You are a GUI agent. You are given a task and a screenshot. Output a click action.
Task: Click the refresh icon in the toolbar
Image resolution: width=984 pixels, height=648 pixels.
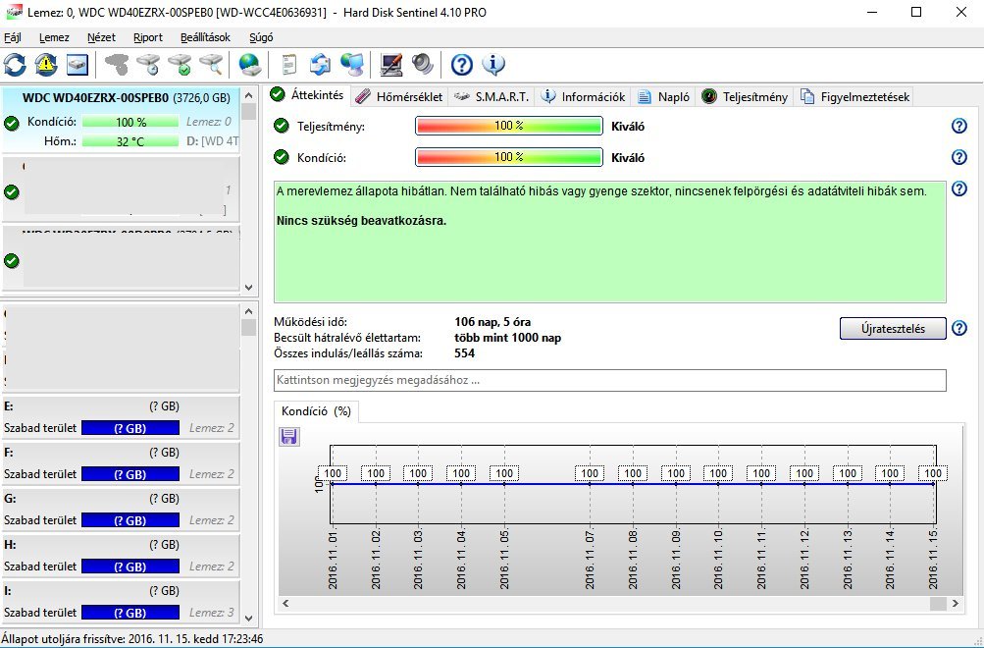(16, 65)
